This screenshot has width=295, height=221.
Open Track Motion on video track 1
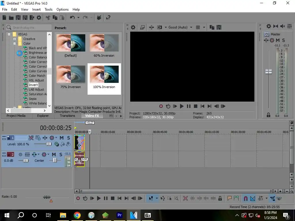pos(38,138)
